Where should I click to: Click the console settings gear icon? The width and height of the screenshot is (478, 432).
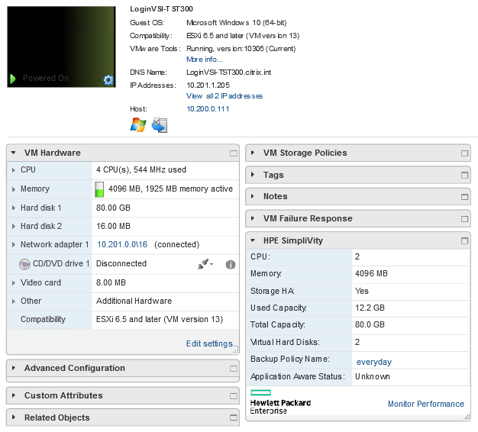[108, 79]
